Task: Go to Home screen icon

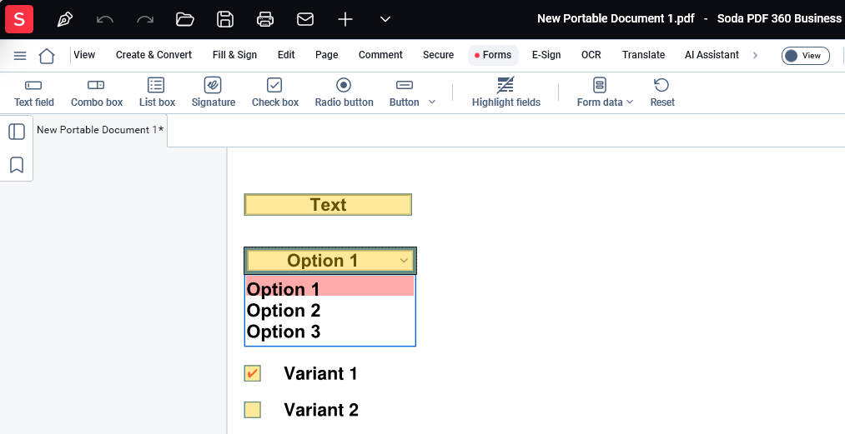Action: pos(47,56)
